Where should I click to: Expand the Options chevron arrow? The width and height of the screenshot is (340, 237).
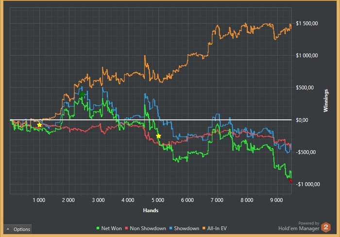[8, 229]
